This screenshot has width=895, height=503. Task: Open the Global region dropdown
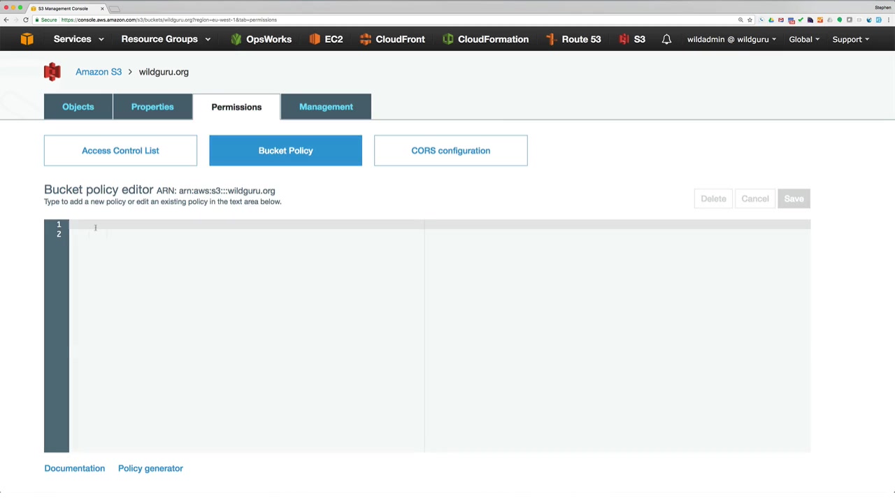click(x=804, y=40)
